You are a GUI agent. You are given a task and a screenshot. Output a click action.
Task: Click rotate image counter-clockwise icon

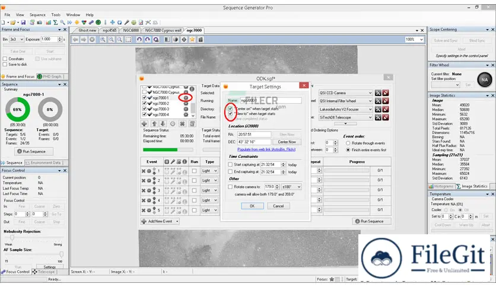click(x=139, y=40)
